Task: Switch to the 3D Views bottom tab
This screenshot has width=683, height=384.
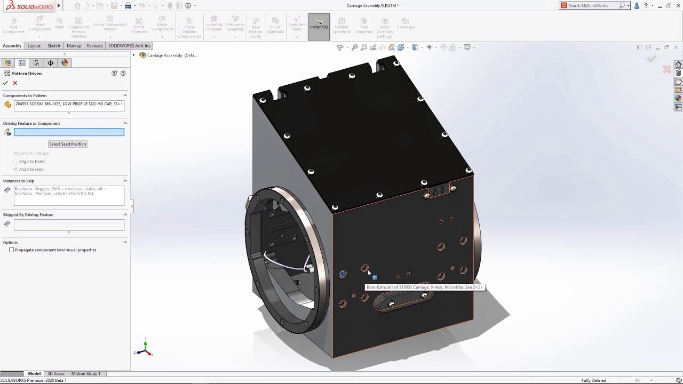Action: (56, 373)
